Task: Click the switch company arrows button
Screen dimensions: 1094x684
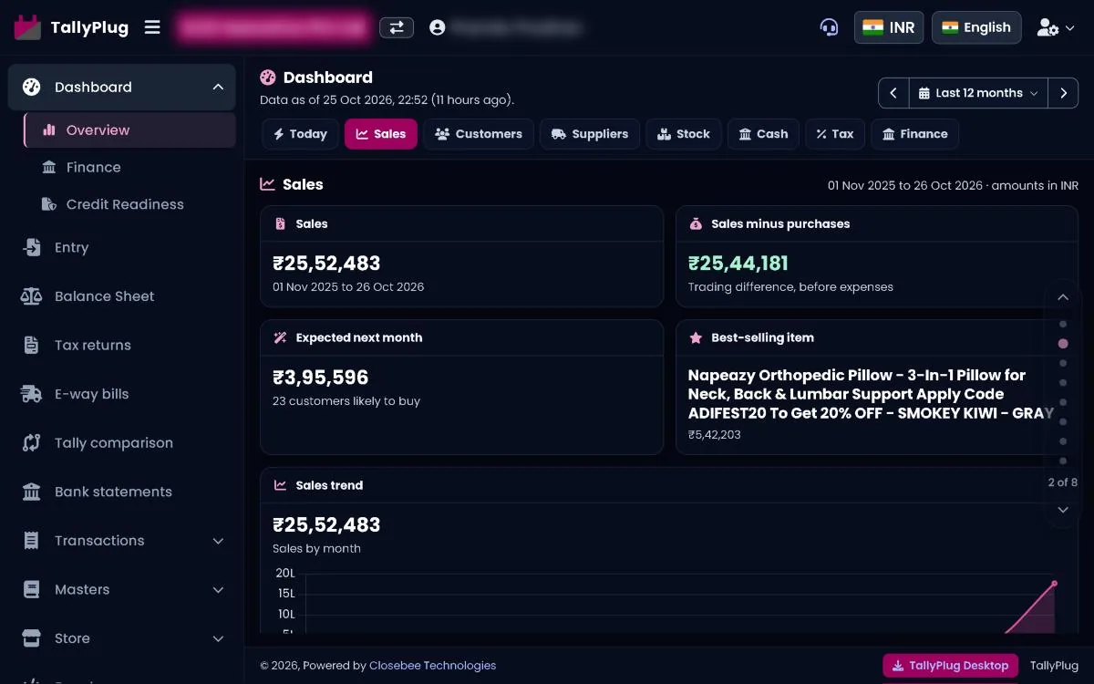Action: (397, 27)
